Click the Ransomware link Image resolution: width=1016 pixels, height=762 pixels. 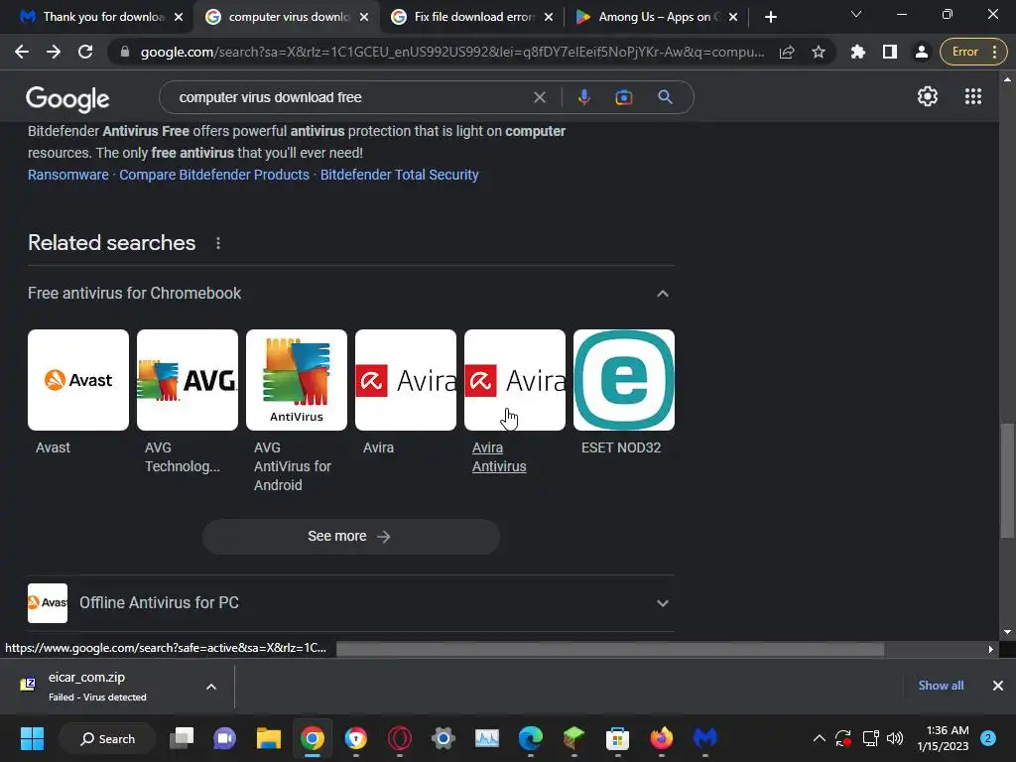point(68,175)
